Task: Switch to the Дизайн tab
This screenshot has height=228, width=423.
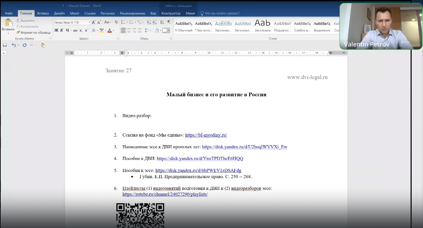Action: pos(59,13)
